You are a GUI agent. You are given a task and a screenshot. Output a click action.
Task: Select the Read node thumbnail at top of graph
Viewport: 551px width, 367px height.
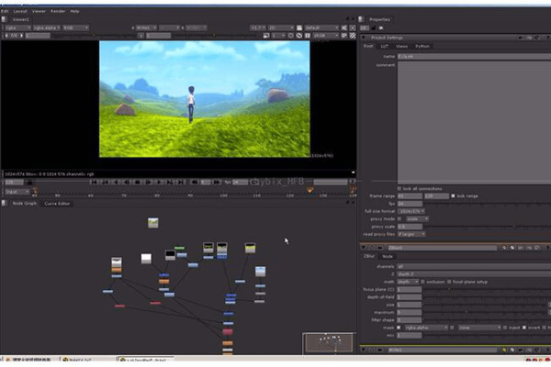pyautogui.click(x=152, y=223)
